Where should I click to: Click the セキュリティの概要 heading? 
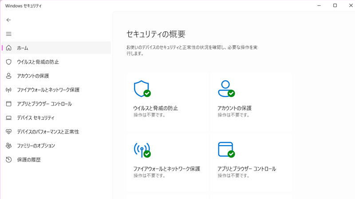156,34
